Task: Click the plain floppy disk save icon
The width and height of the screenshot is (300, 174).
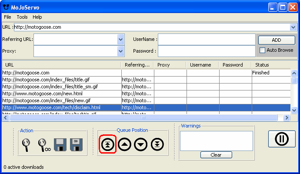Action: click(60, 145)
